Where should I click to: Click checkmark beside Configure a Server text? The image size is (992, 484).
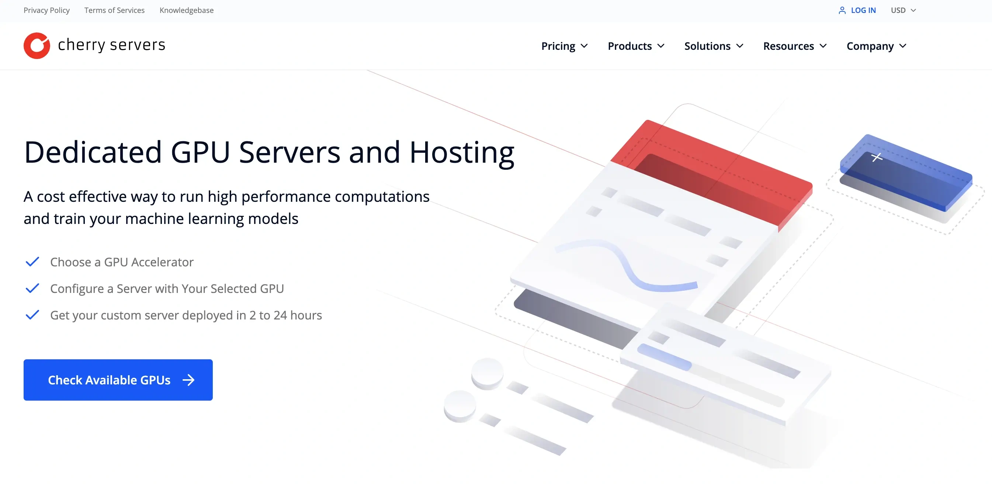tap(32, 288)
